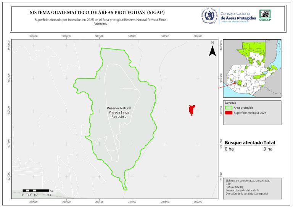Screen dimensions: 293x207
Task: Click the fire-affected surface subtitle text
Action: [98, 21]
